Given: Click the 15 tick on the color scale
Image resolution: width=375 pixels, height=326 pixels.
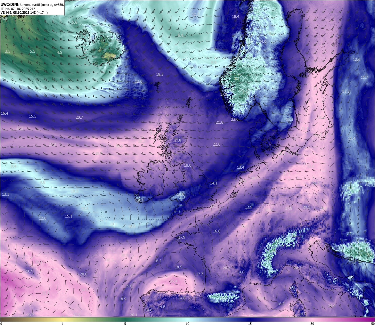Looking at the screenshot, I should pos(250,324).
